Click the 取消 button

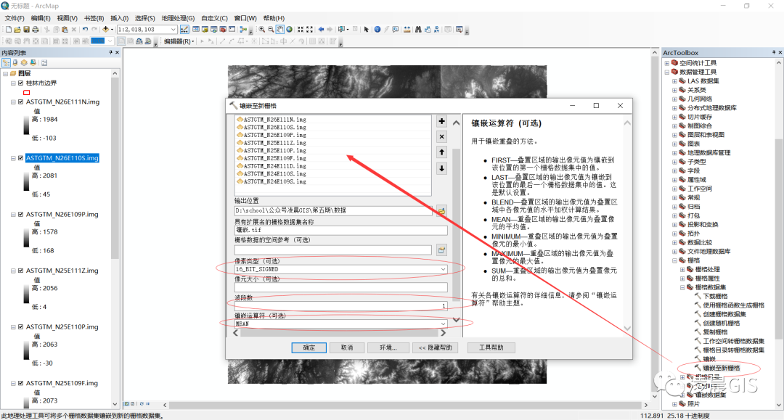pyautogui.click(x=347, y=347)
